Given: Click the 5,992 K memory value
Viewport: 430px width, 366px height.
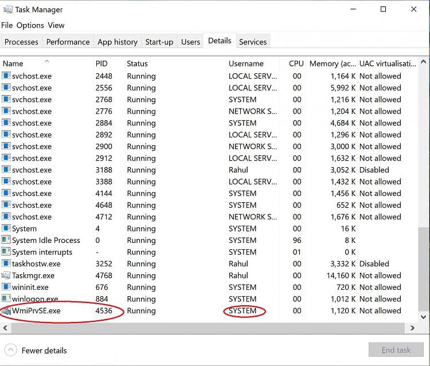Looking at the screenshot, I should [343, 88].
